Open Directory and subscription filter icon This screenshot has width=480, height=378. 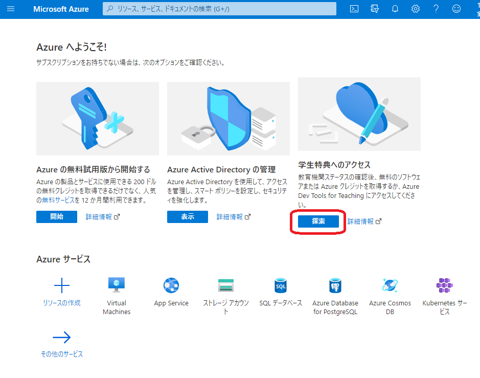(374, 9)
